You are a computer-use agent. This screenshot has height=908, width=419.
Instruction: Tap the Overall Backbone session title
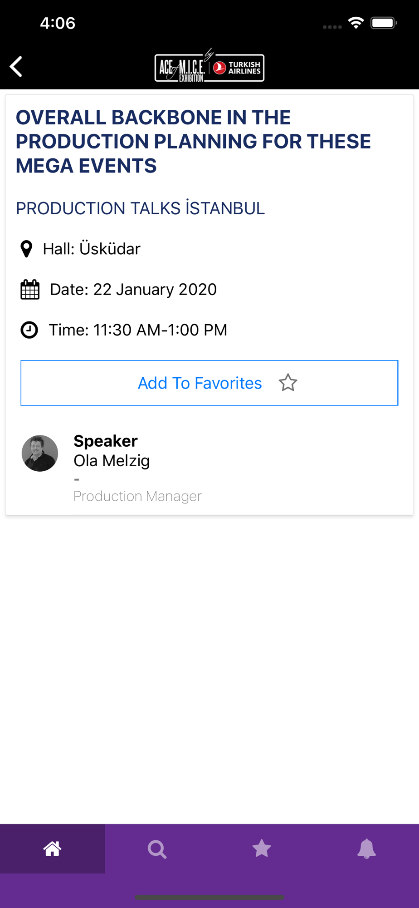pos(193,142)
